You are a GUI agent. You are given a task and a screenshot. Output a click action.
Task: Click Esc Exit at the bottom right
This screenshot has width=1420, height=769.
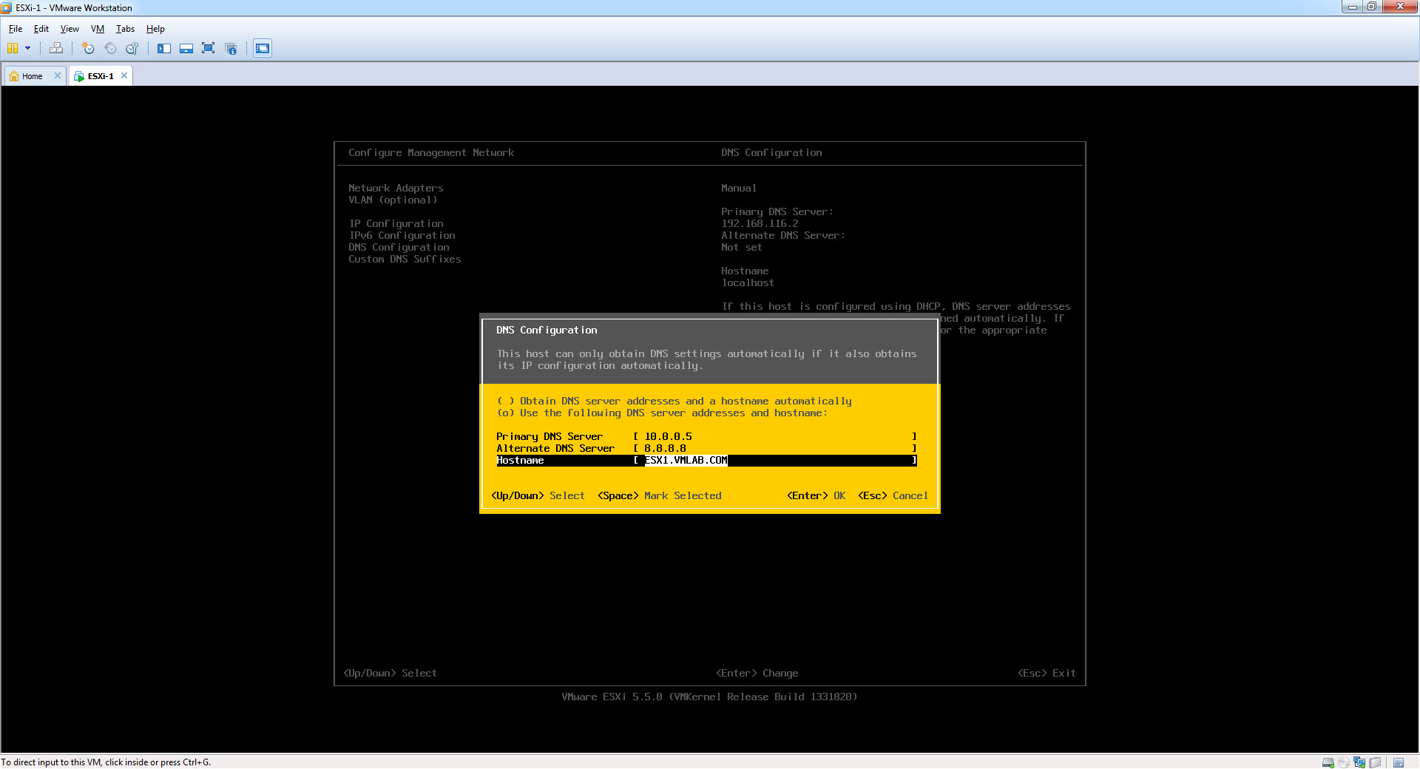(x=1047, y=673)
